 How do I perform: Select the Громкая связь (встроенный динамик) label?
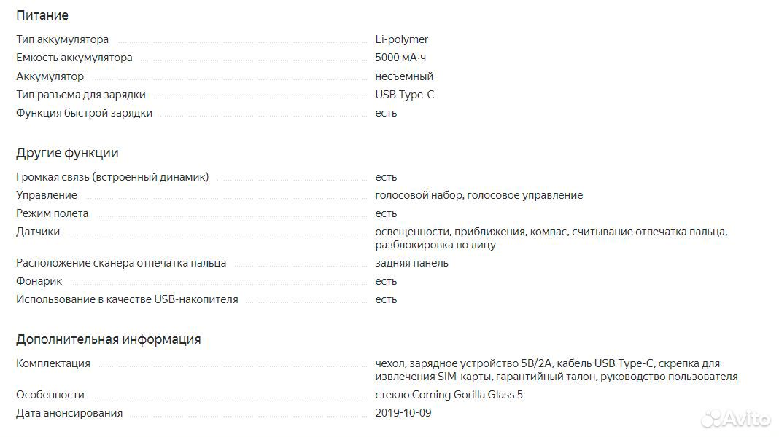[112, 177]
